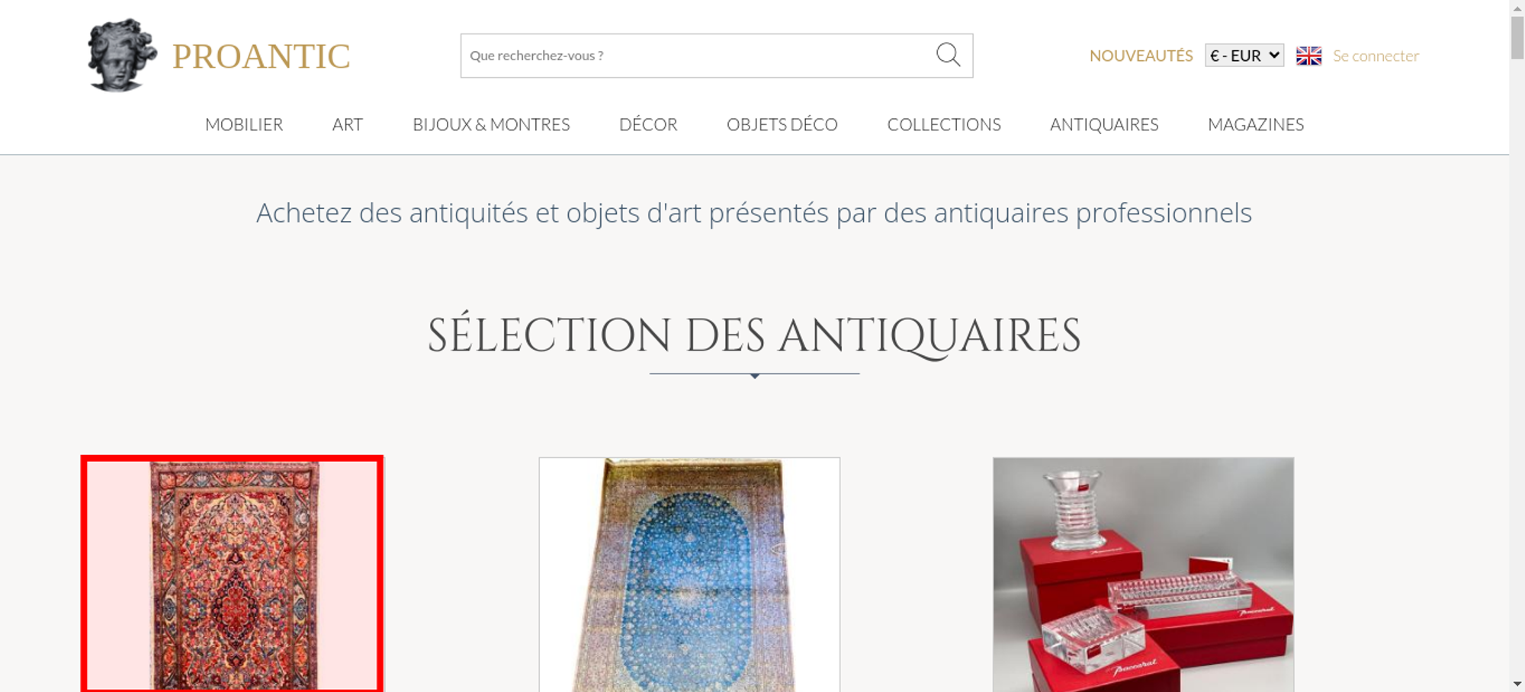Open the Baccarat crystal red boxes thumbnail
The image size is (1525, 692).
tap(1143, 575)
